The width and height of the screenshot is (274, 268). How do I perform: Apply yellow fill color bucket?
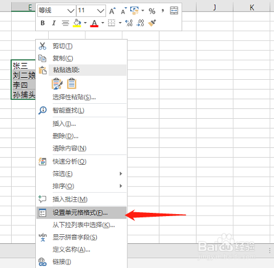pos(77,23)
